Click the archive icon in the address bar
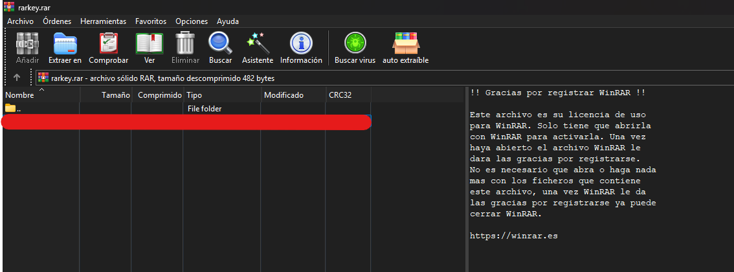 (43, 78)
